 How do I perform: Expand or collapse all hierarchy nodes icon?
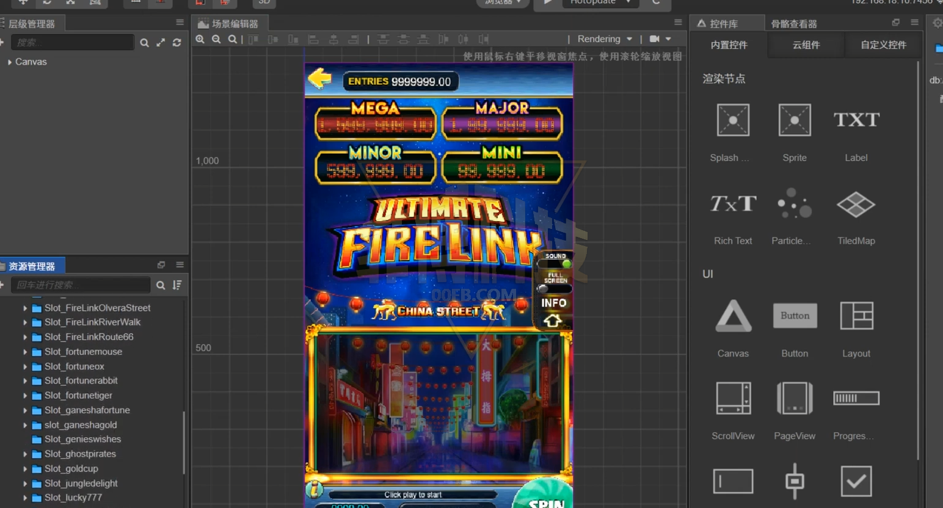[161, 43]
